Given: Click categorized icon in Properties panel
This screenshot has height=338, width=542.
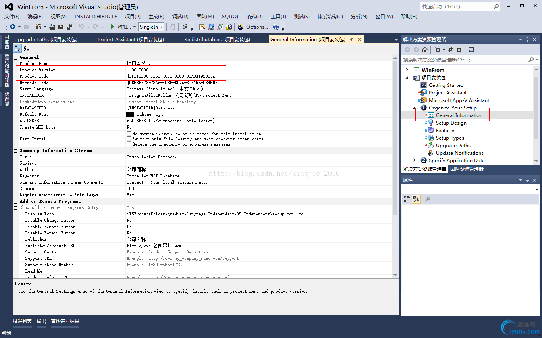Looking at the screenshot, I should [x=407, y=199].
